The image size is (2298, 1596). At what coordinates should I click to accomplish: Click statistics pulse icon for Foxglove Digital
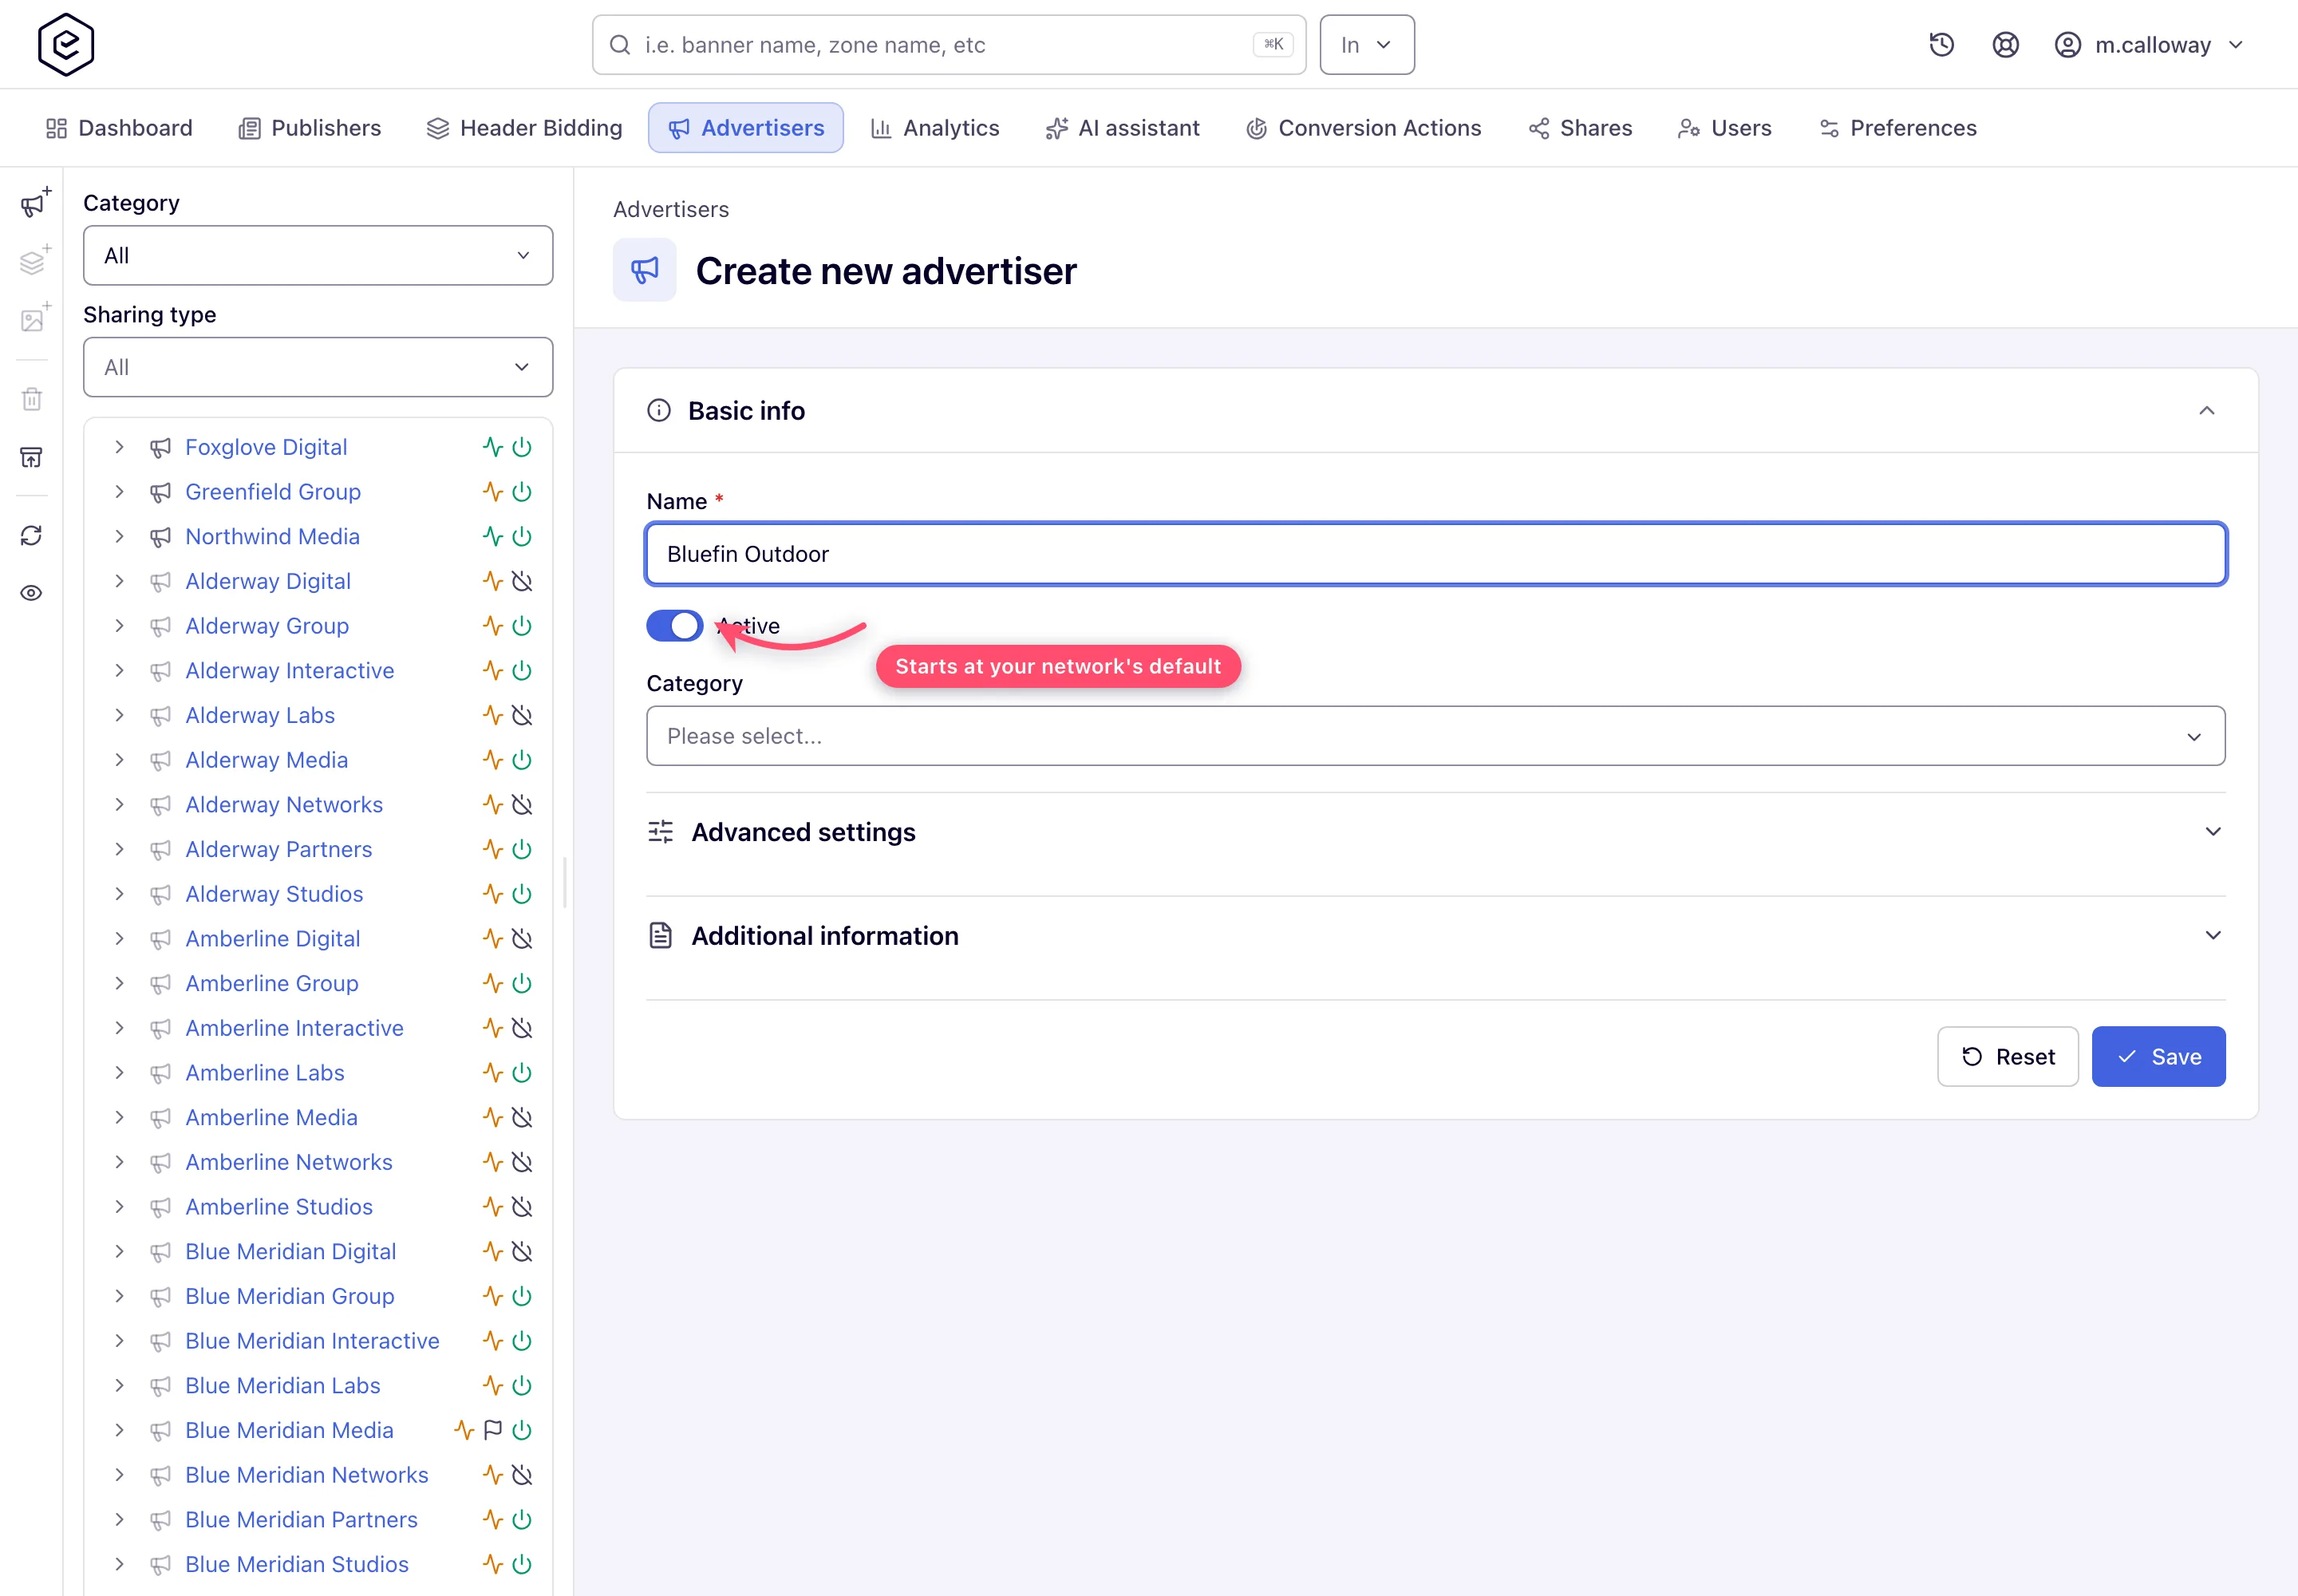pos(492,447)
